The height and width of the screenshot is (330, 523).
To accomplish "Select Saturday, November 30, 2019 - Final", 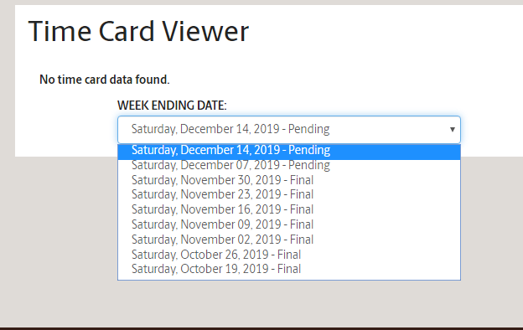I will click(x=289, y=180).
